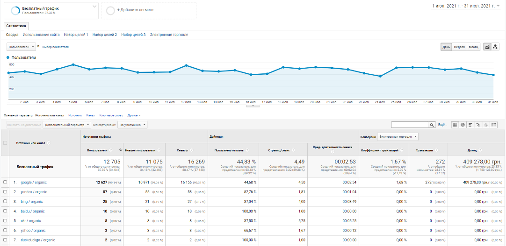Switch chart to line graph icon
The height and width of the screenshot is (246, 506).
(487, 47)
